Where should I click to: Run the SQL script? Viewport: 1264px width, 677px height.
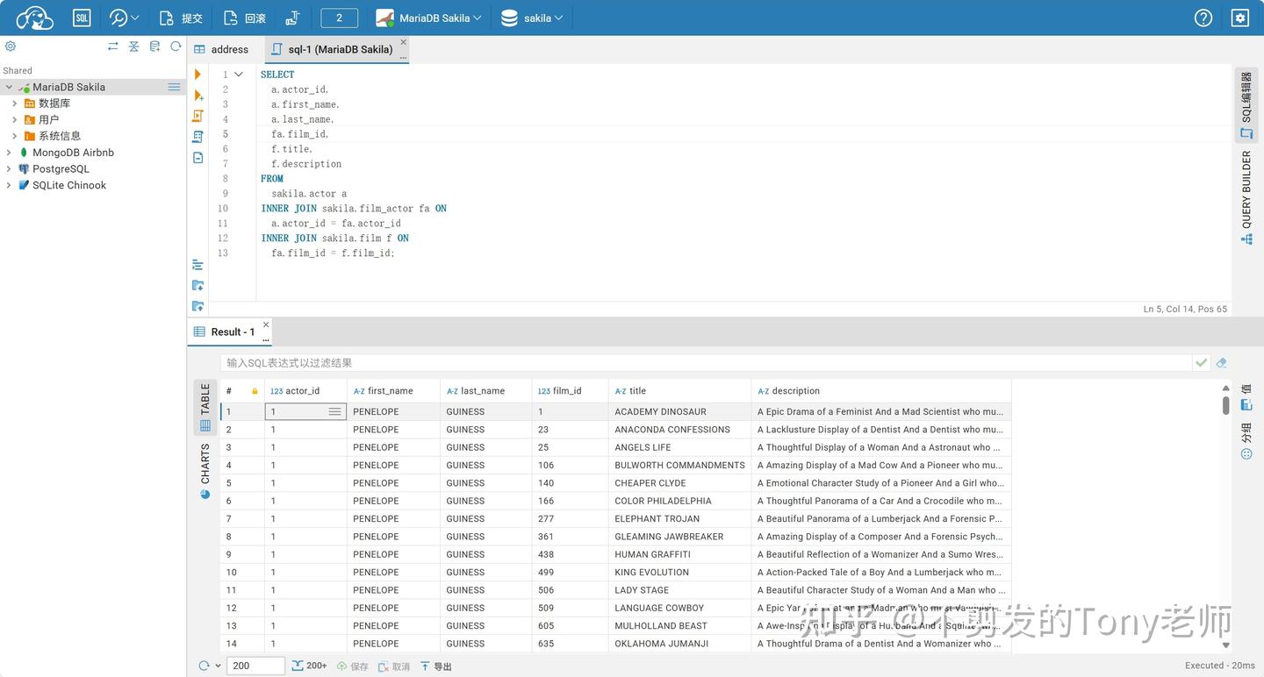tap(197, 116)
